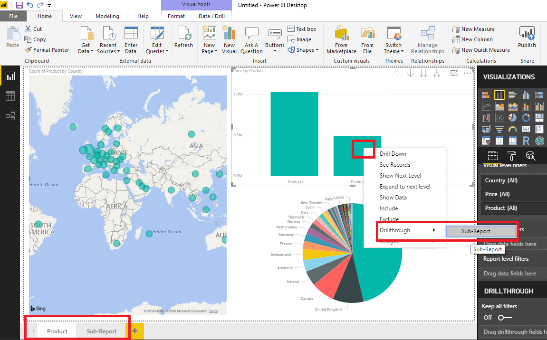Select the ArcGIS globe map visual
547x340 pixels.
click(x=539, y=141)
